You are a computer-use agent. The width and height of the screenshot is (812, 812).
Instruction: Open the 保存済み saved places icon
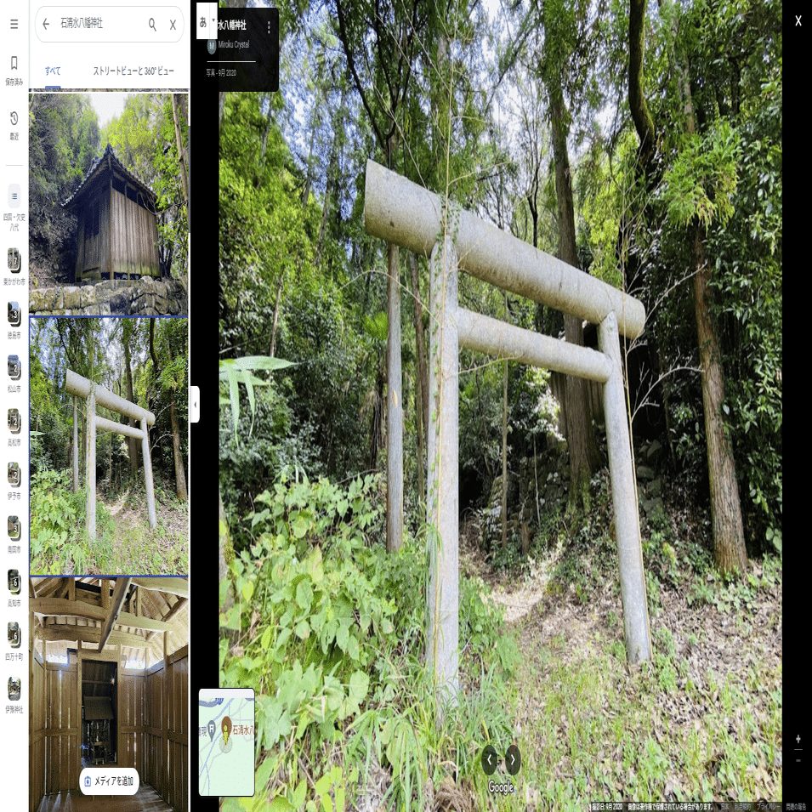(x=14, y=70)
